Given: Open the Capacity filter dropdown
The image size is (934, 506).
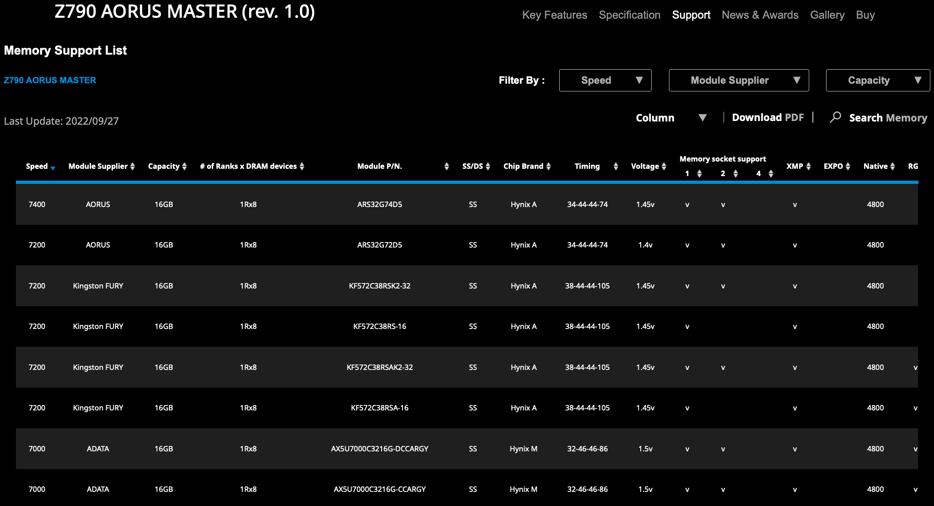Looking at the screenshot, I should [x=878, y=81].
